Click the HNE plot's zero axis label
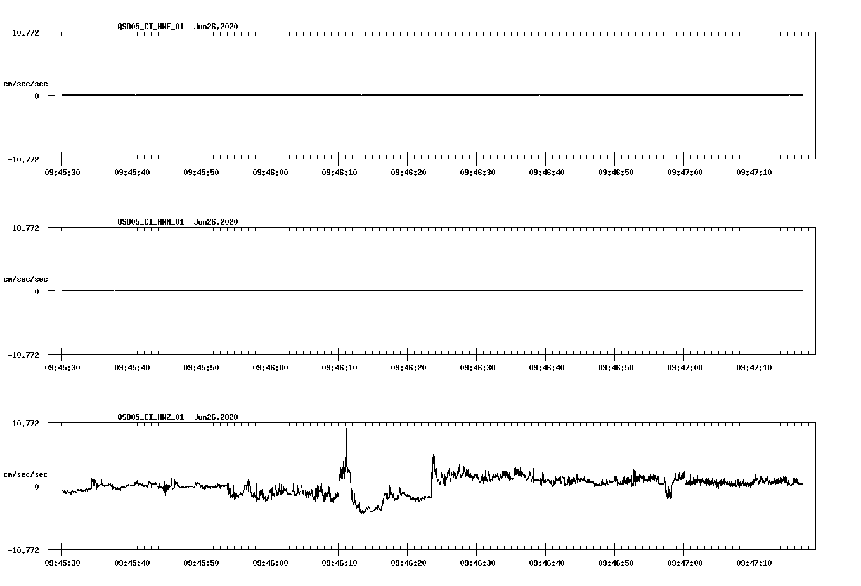Screen dimensions: 861x586 (x=37, y=96)
